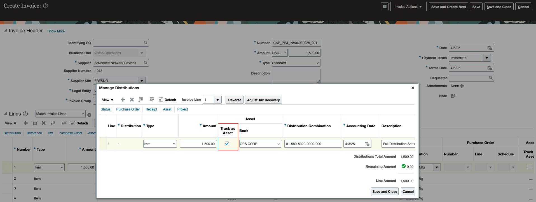Click the distribution Description field
The height and width of the screenshot is (202, 536).
[x=398, y=144]
